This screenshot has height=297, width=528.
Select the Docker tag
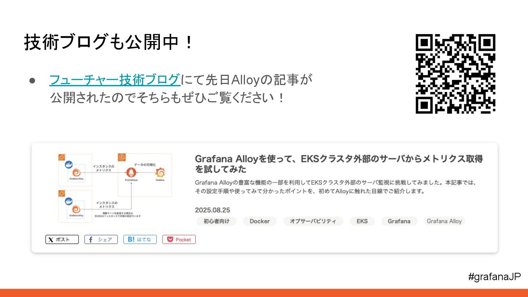point(260,221)
